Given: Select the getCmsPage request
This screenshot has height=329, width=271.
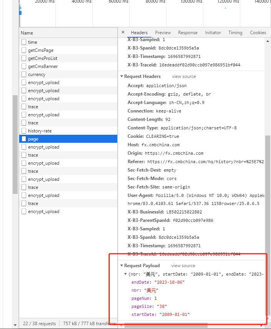Looking at the screenshot, I should pyautogui.click(x=68, y=50).
